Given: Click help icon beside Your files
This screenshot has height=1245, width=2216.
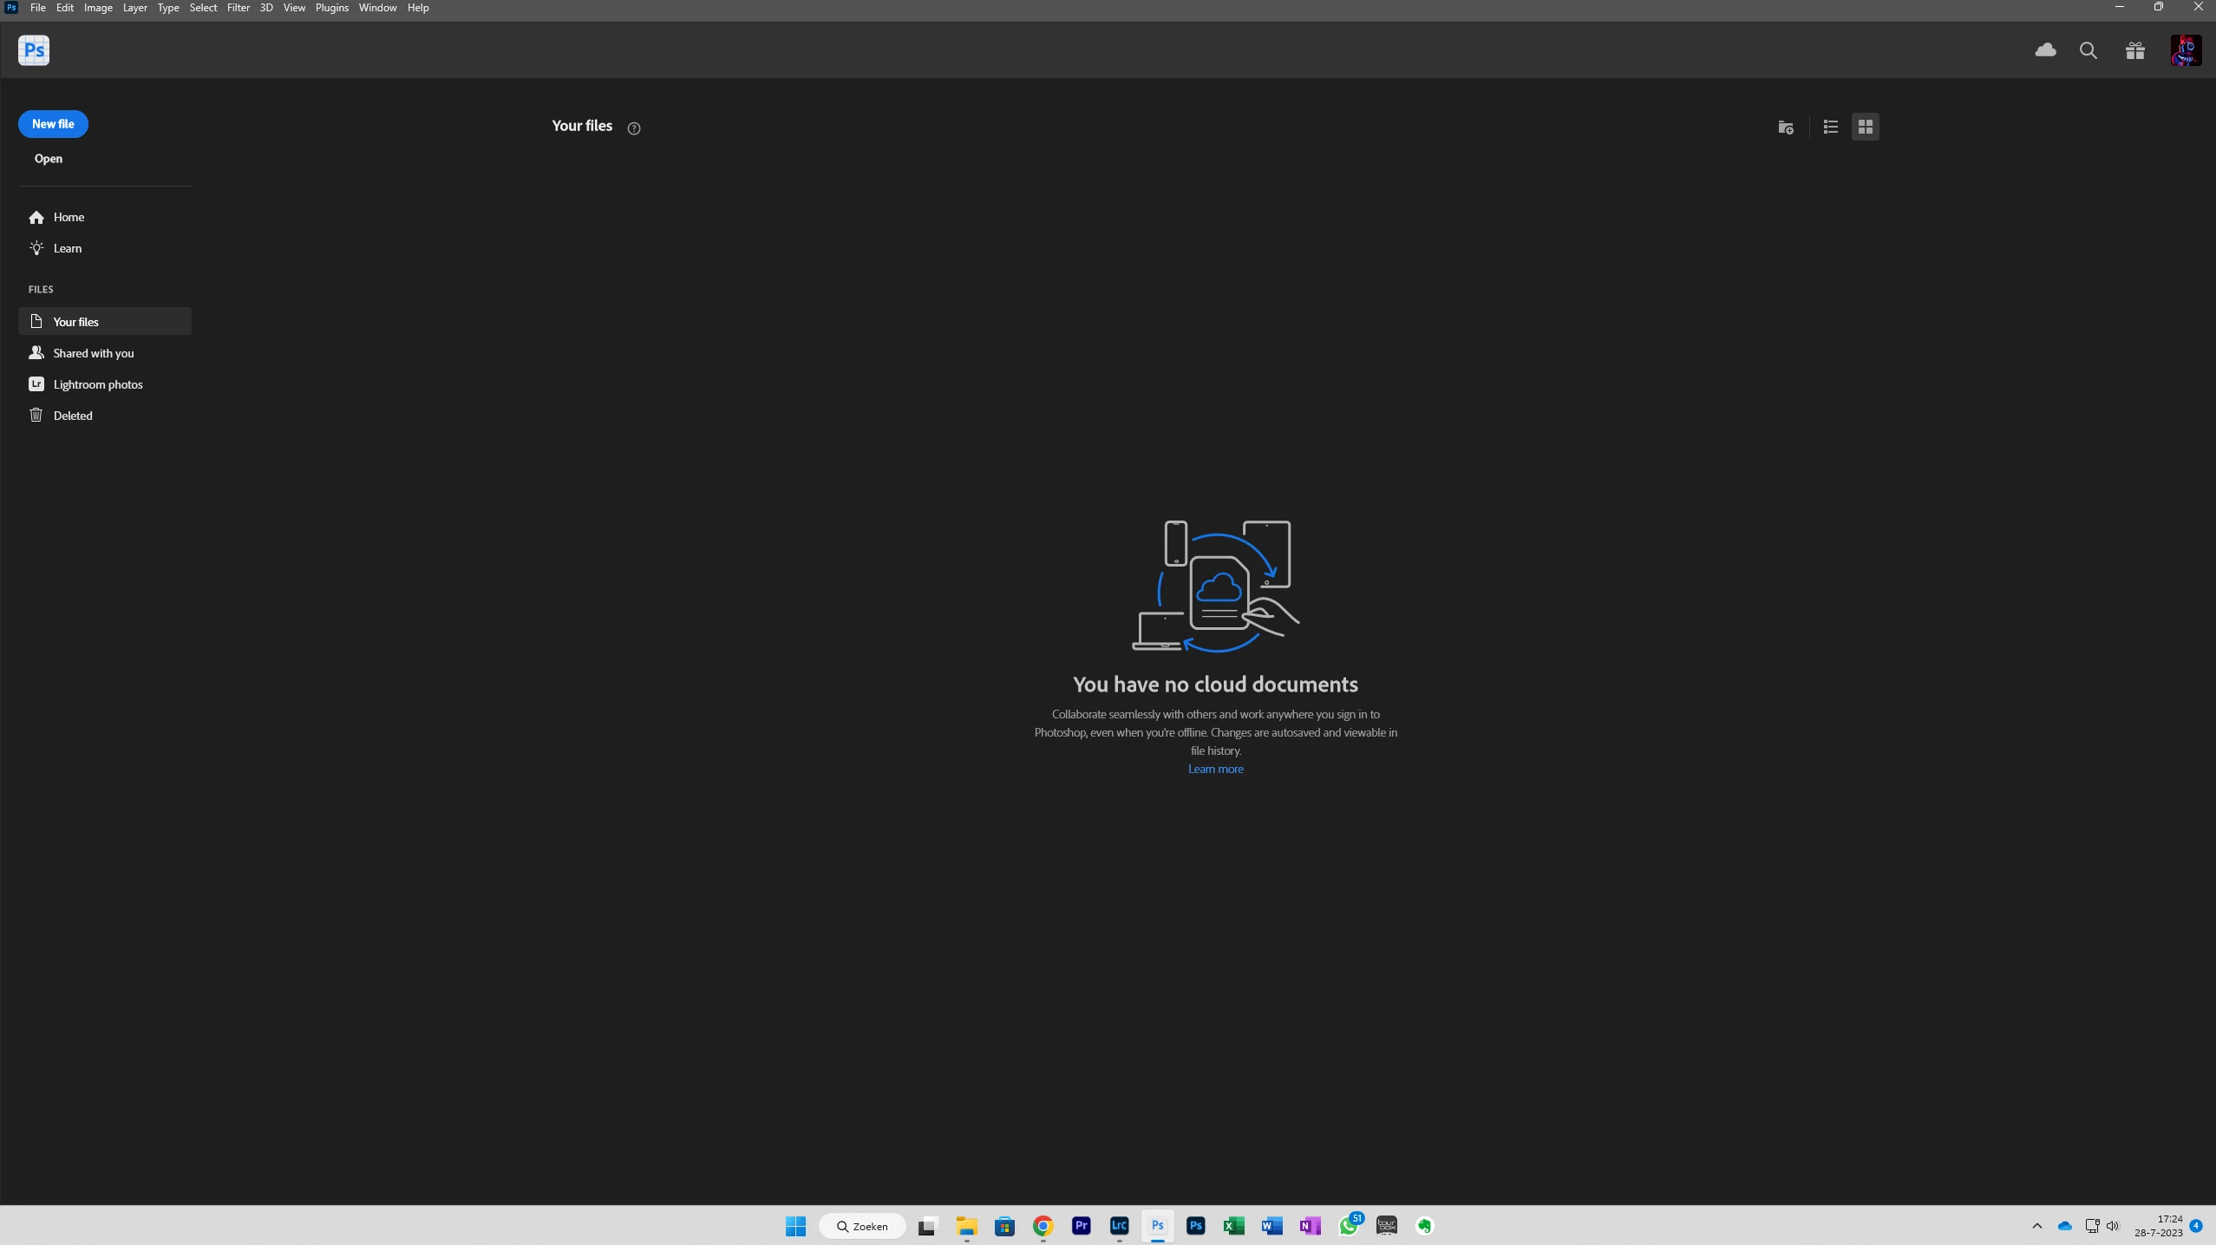Looking at the screenshot, I should point(634,128).
